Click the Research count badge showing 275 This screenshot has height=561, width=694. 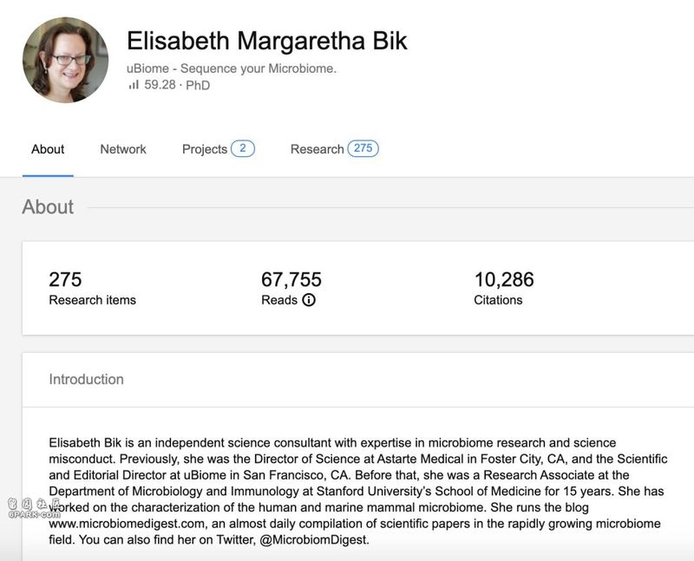[x=363, y=148]
